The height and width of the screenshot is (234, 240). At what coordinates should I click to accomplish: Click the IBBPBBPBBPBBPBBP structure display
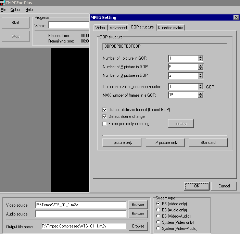pyautogui.click(x=165, y=46)
